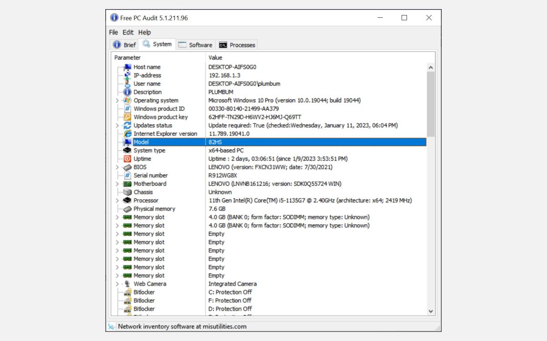Click the Internet Explorer version icon

(128, 134)
